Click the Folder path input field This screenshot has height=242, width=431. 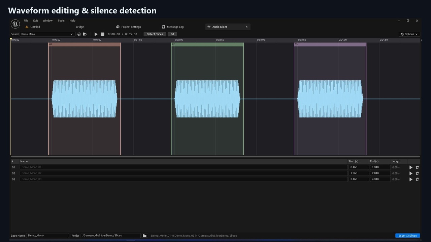tap(111, 236)
